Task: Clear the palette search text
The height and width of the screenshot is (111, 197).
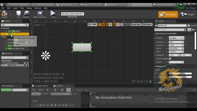Action: (26, 25)
